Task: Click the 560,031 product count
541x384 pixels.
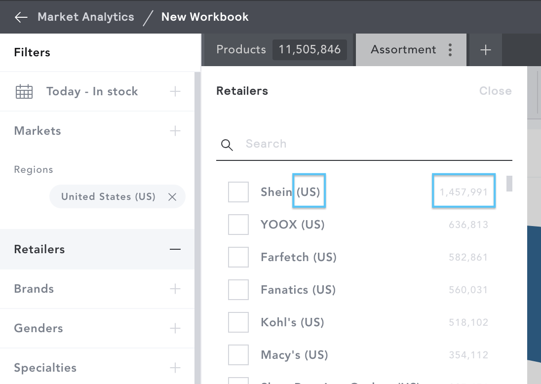Action: point(468,290)
